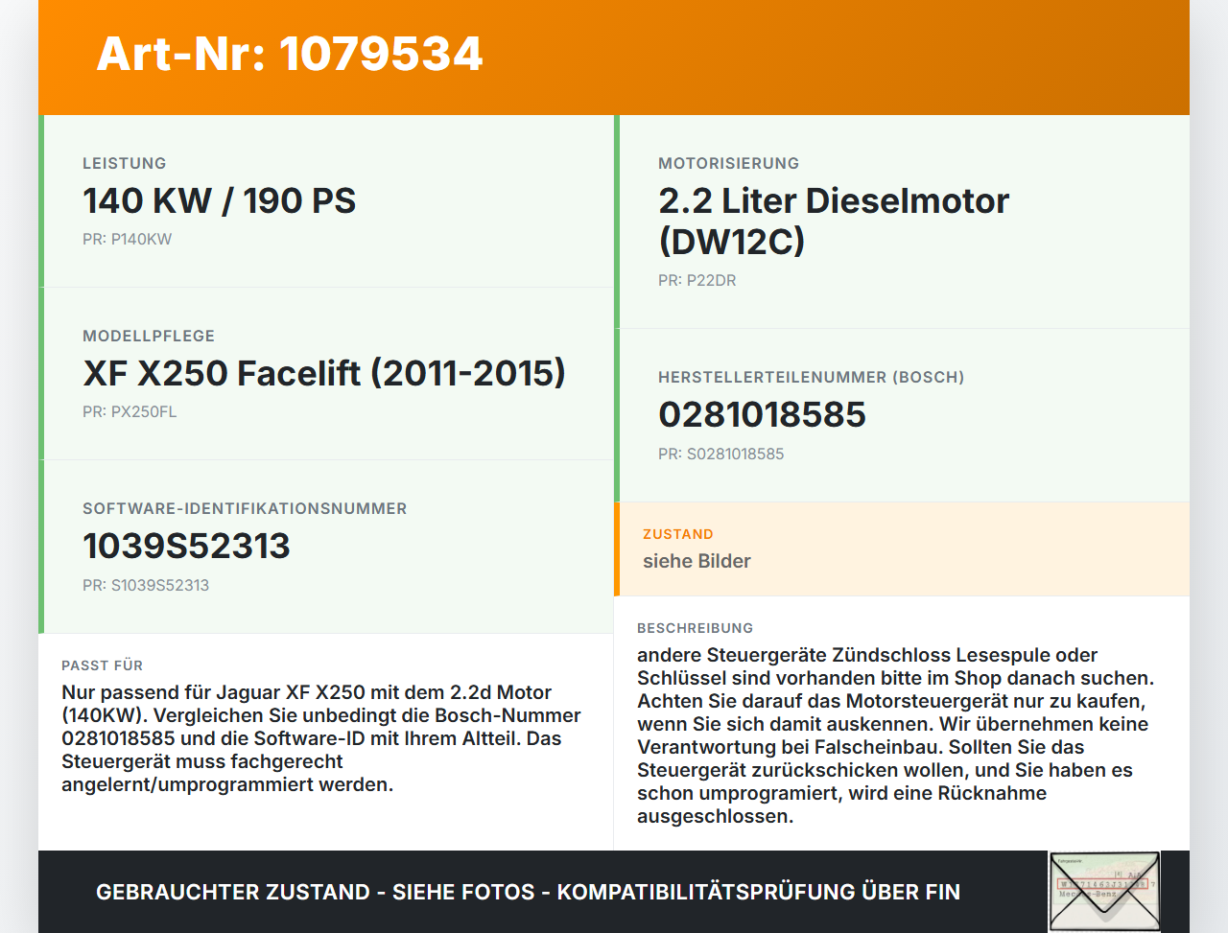The image size is (1228, 933).
Task: Click HERSTELLERTEILENUMMER (BOSCH) label
Action: point(812,377)
